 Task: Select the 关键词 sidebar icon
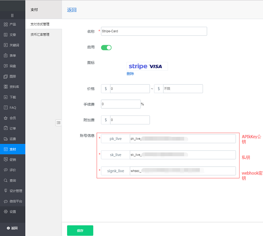click(6, 45)
